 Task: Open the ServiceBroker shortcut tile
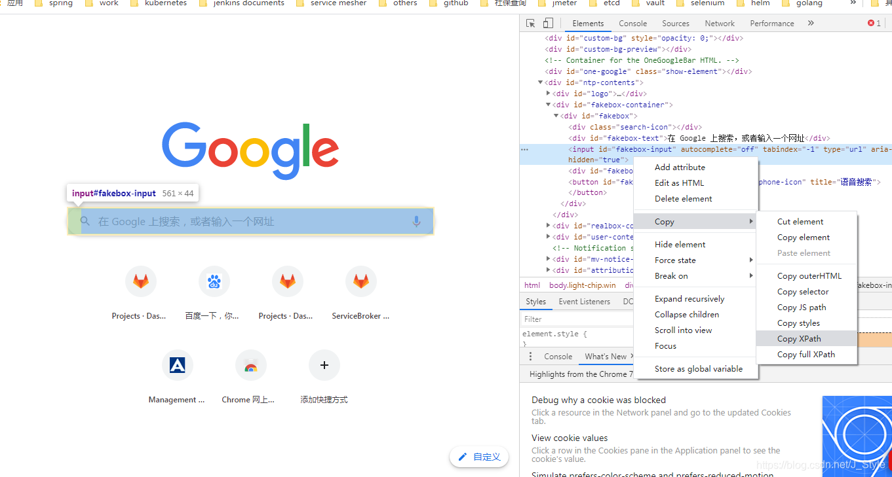click(x=360, y=281)
